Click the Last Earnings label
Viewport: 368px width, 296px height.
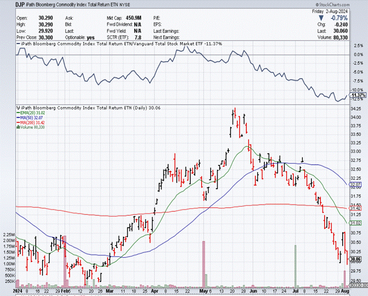tap(167, 31)
